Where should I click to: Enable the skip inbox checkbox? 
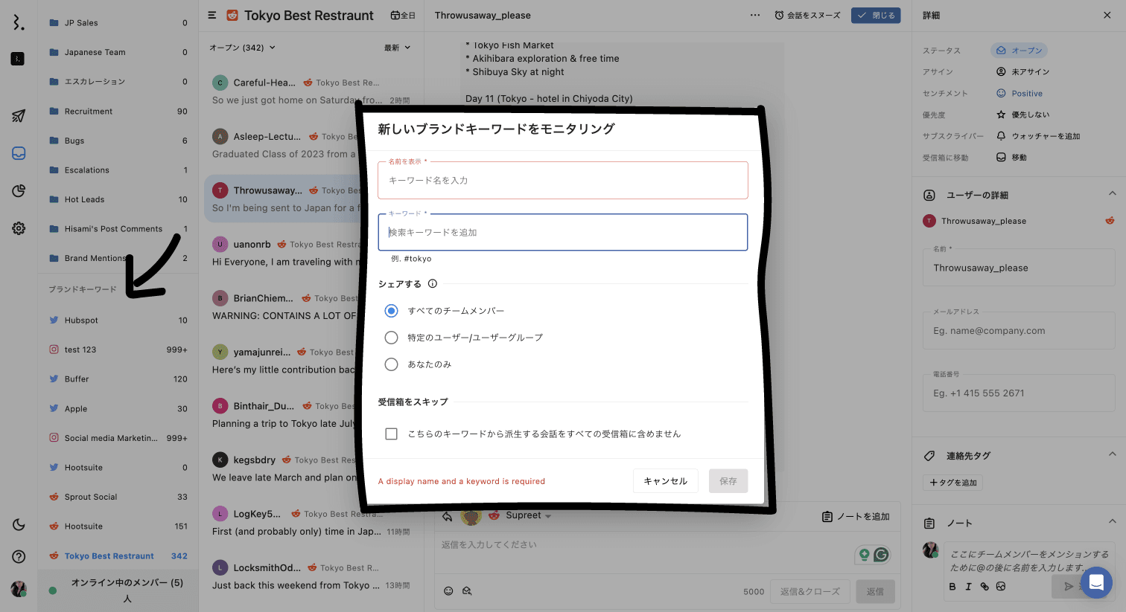click(391, 434)
